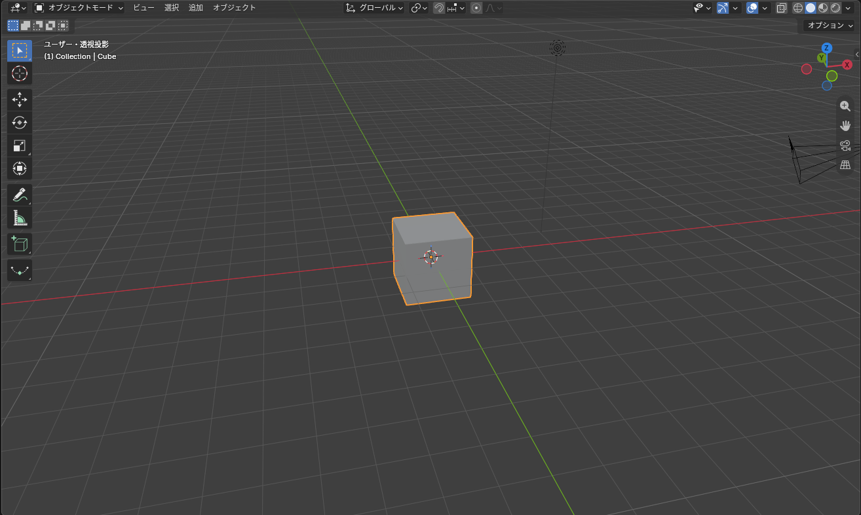Image resolution: width=861 pixels, height=515 pixels.
Task: Toggle snapping magnet in header
Action: coord(439,8)
